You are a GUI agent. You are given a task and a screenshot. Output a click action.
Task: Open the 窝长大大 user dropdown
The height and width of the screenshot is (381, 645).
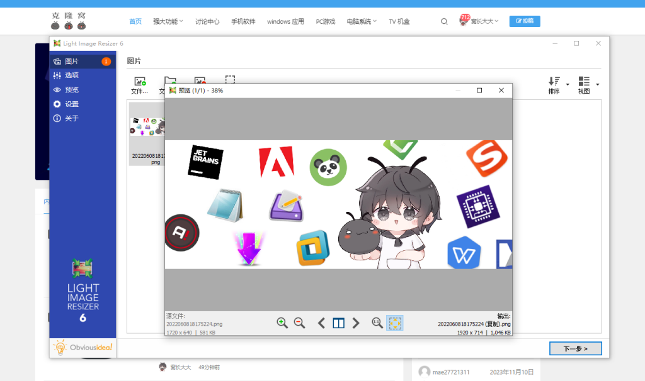[484, 21]
